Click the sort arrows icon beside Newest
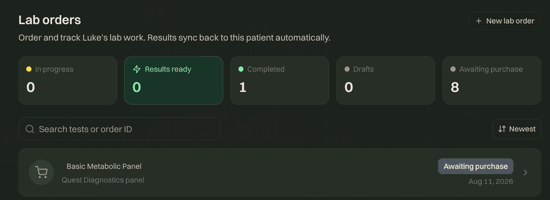The image size is (550, 200). pyautogui.click(x=502, y=129)
